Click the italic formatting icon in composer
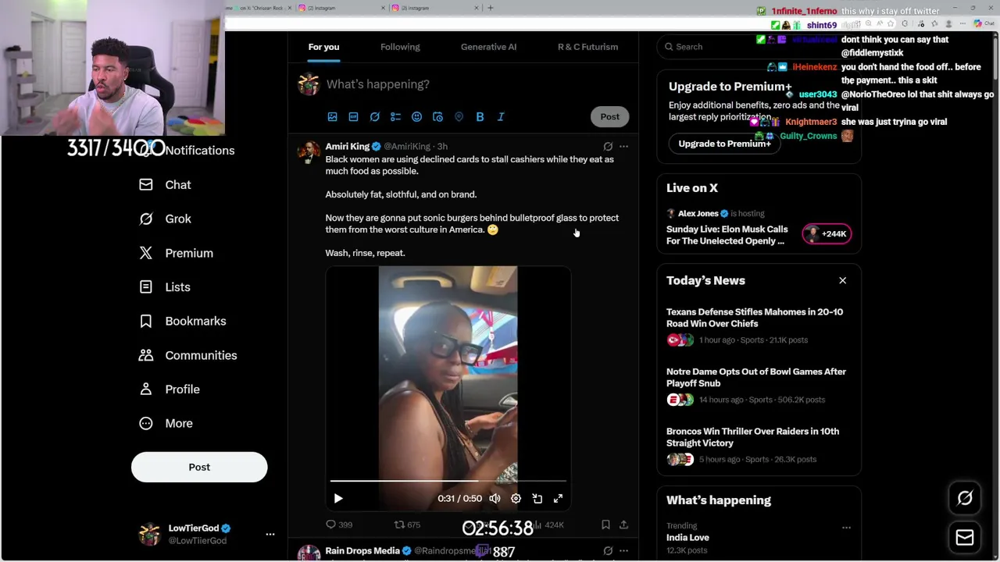The height and width of the screenshot is (562, 1000). [501, 117]
